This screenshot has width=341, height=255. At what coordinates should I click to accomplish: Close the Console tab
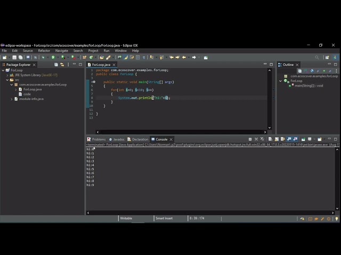pos(171,139)
